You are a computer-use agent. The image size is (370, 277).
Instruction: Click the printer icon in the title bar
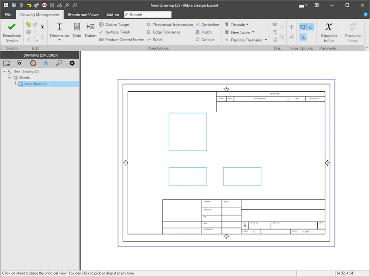59,5
